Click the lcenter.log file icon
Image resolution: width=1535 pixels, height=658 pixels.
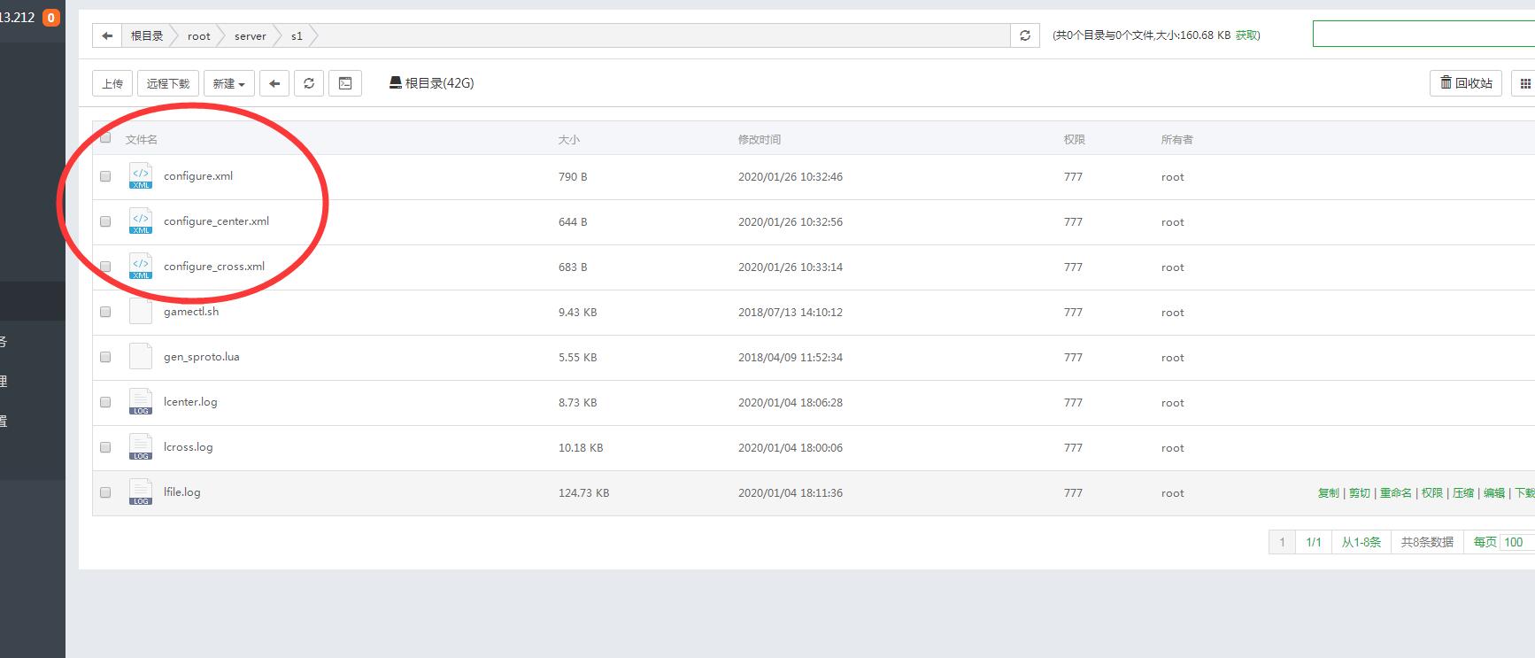tap(141, 402)
